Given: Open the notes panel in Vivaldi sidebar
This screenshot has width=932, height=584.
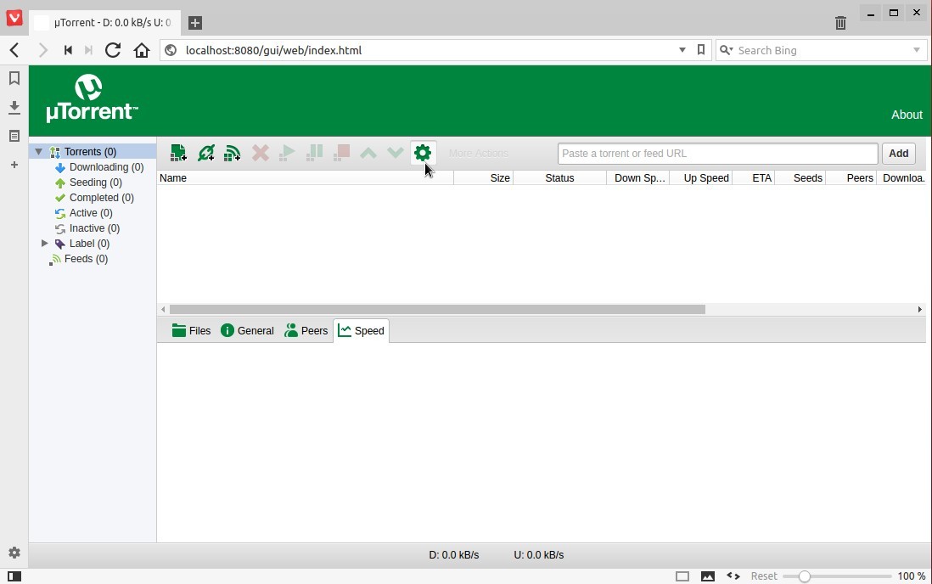Looking at the screenshot, I should (x=14, y=136).
